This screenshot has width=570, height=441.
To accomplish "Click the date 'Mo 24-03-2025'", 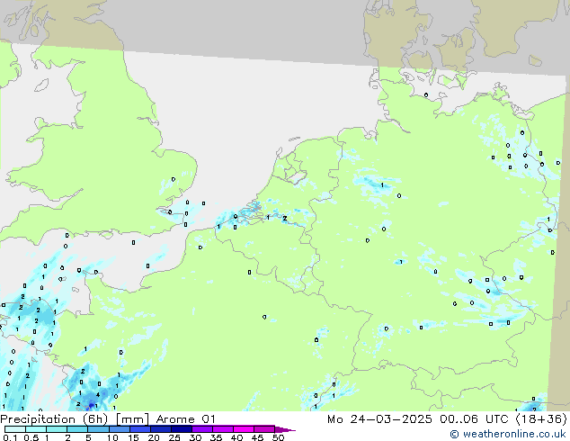I will (379, 419).
